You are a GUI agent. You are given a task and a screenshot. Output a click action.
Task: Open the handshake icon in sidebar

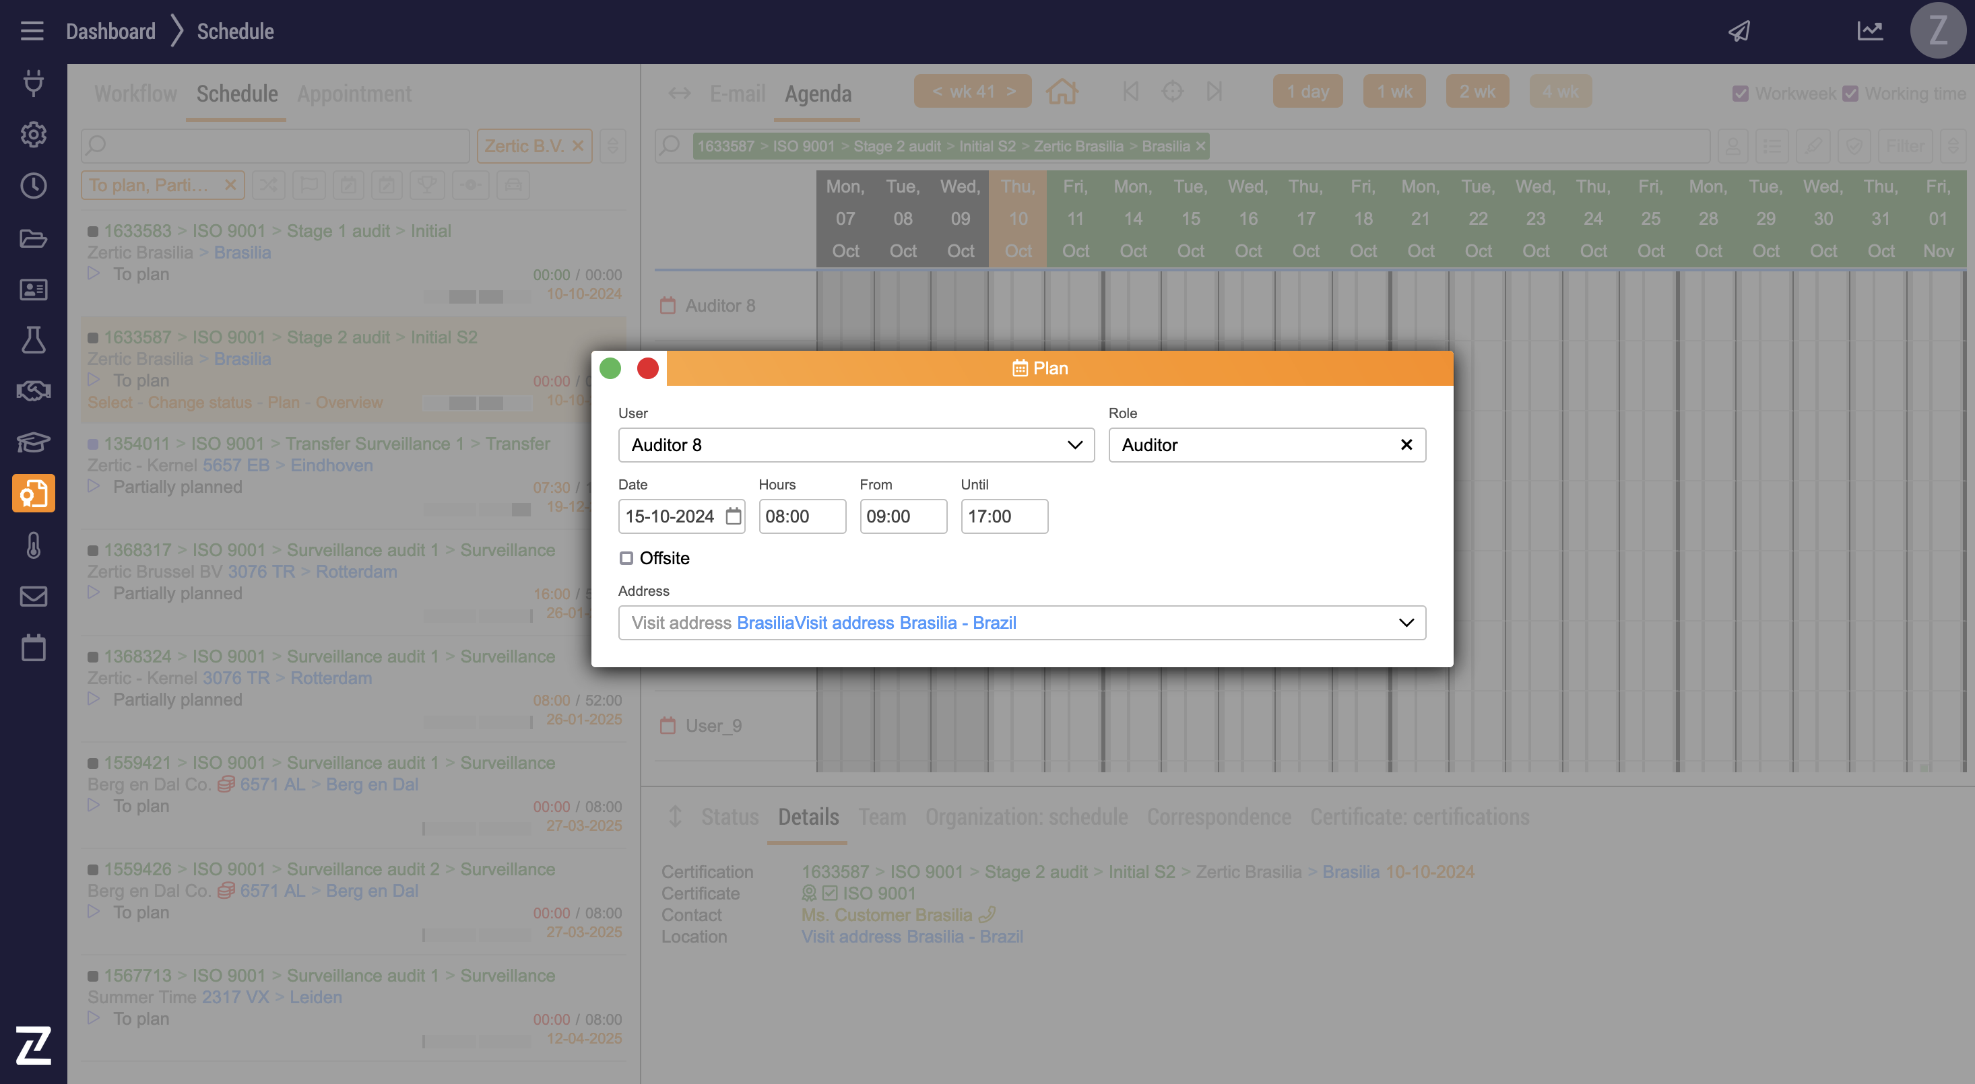(33, 391)
